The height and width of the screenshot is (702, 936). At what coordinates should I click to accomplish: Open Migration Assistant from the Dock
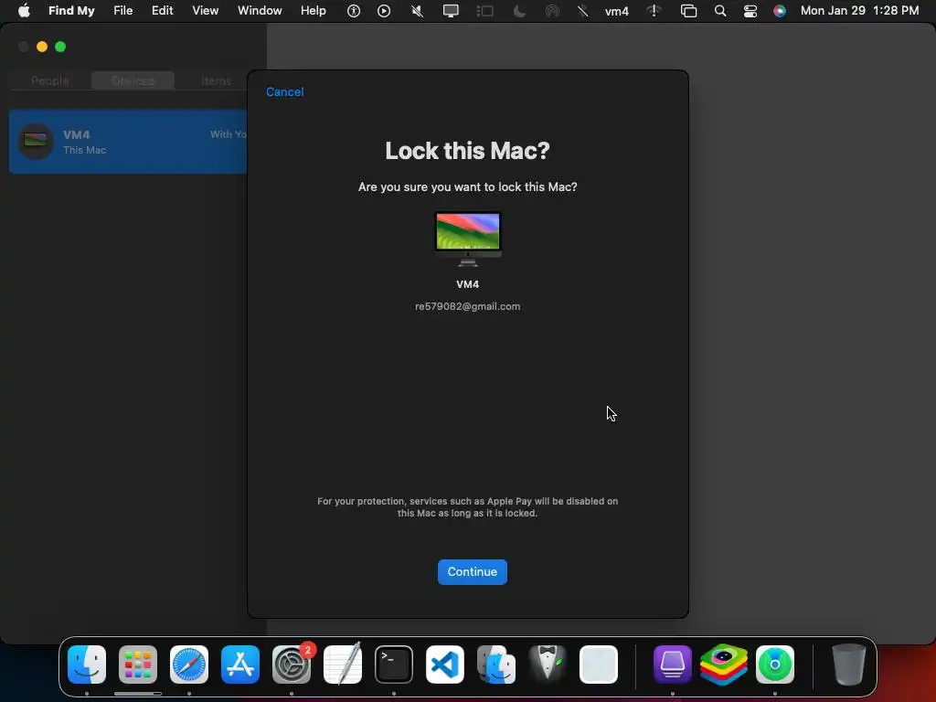tap(496, 665)
